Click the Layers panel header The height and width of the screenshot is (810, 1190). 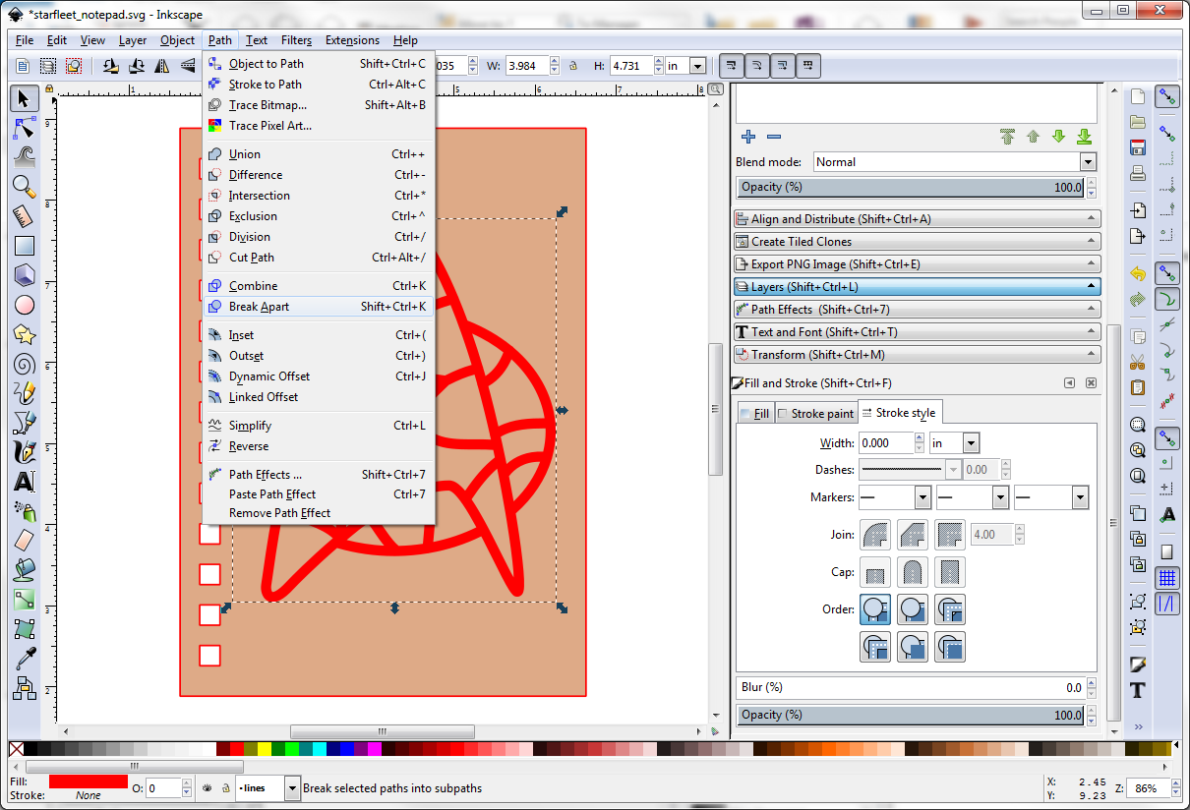click(917, 287)
